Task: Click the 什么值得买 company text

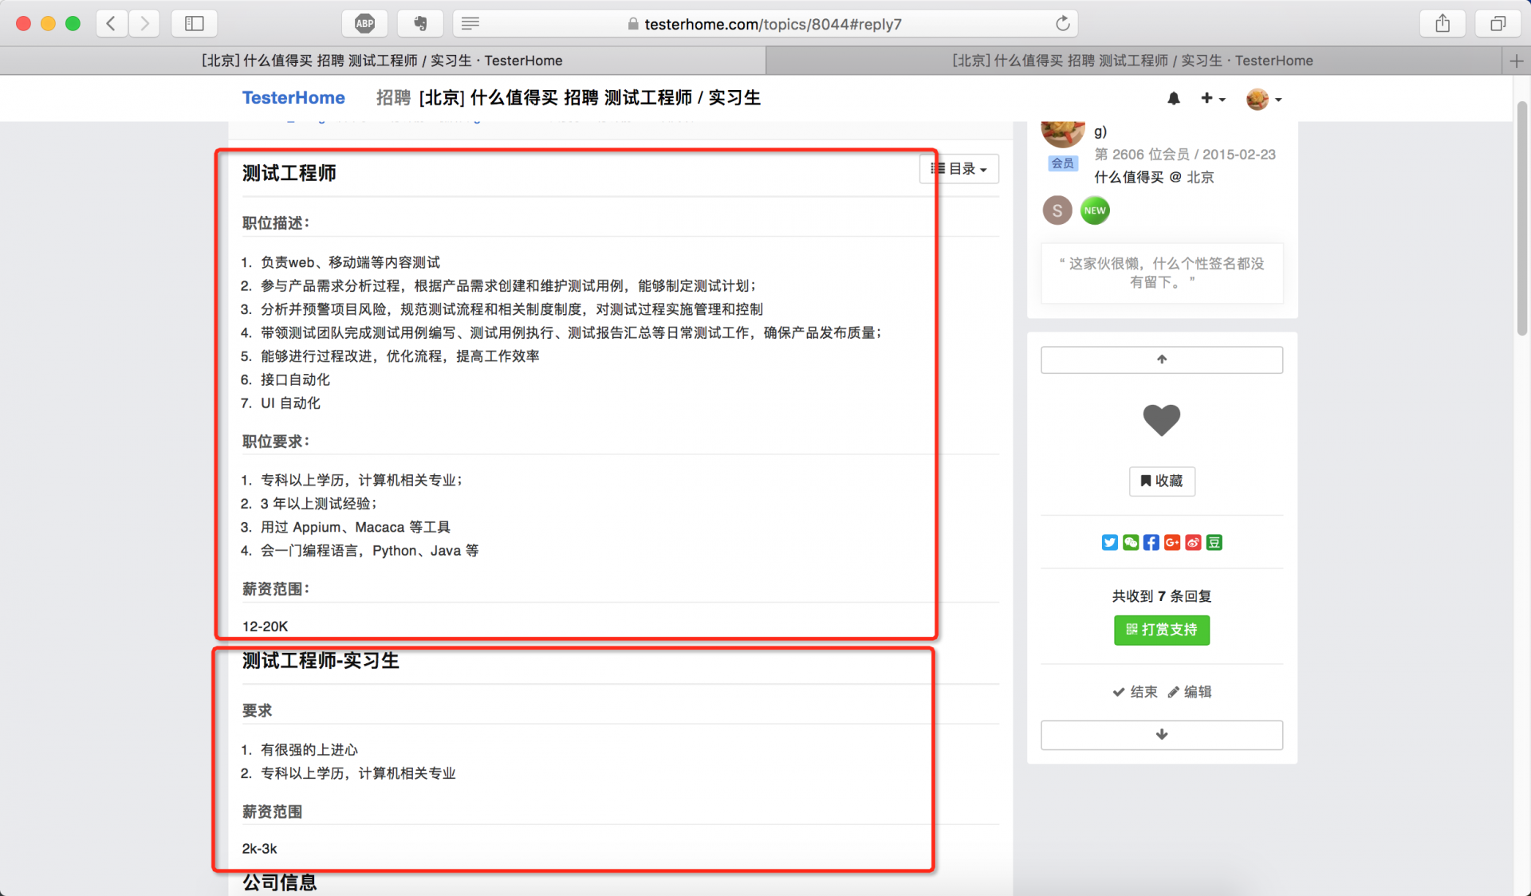Action: (1128, 177)
